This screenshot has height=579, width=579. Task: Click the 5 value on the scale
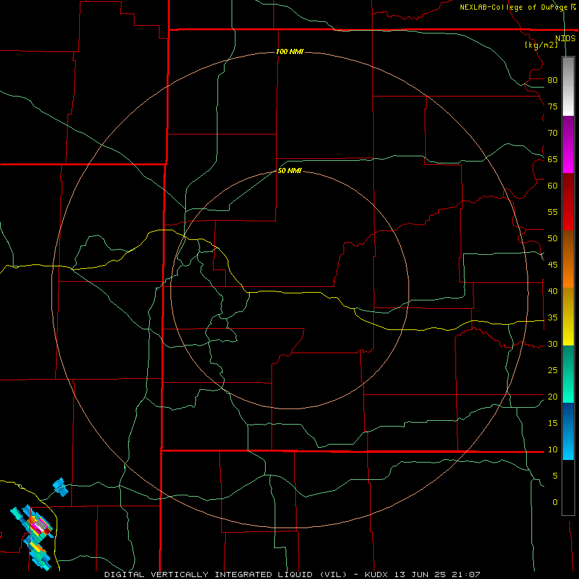click(x=555, y=476)
